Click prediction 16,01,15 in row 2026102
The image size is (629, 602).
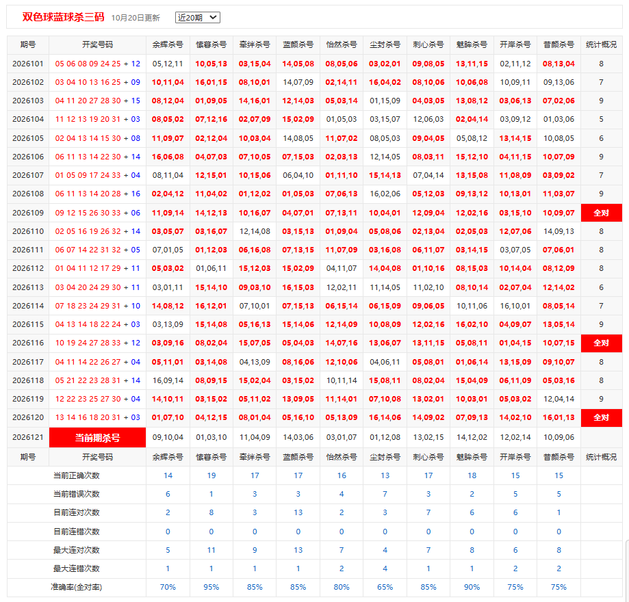pos(211,82)
